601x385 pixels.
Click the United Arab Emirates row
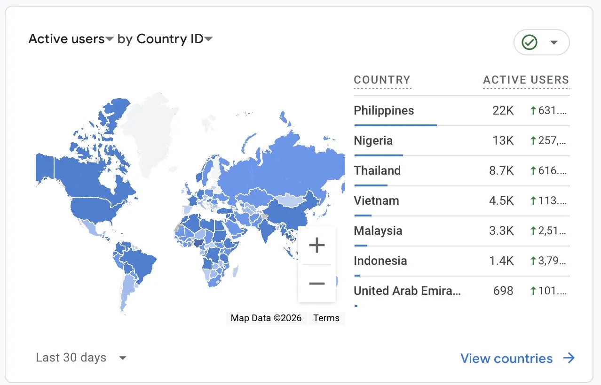[x=407, y=291]
